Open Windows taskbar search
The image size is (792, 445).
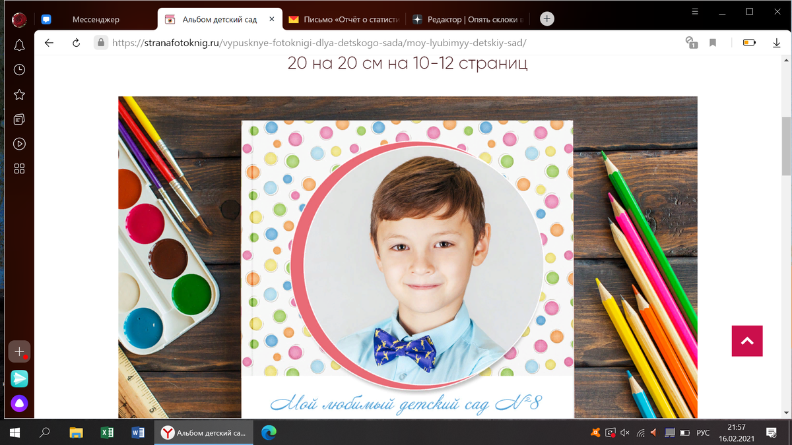[x=45, y=432]
